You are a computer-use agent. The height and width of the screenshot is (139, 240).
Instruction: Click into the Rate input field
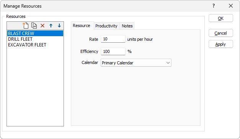(113, 39)
